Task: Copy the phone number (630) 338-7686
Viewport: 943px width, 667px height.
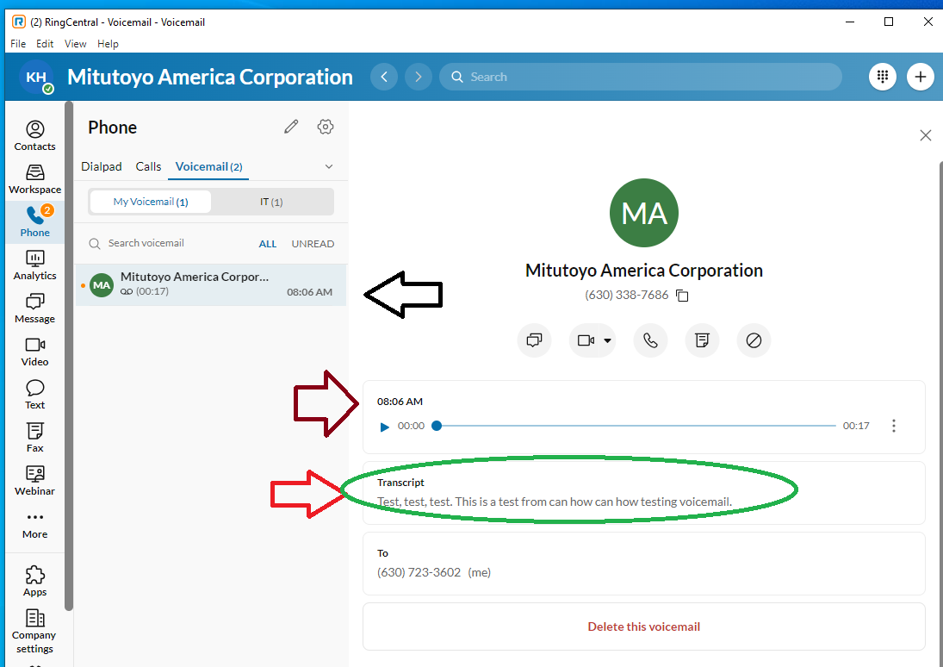Action: [682, 296]
